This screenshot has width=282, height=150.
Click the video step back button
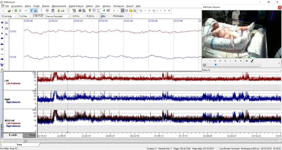220,61
